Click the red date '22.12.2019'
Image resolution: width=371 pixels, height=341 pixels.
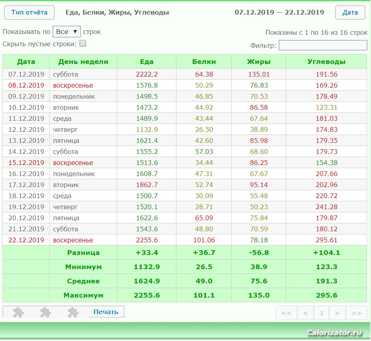(x=26, y=240)
